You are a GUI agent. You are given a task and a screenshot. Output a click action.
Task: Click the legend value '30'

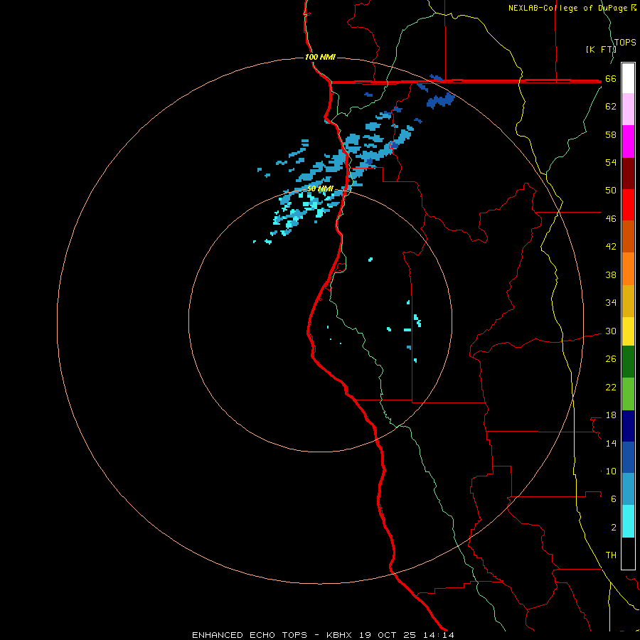(x=611, y=331)
